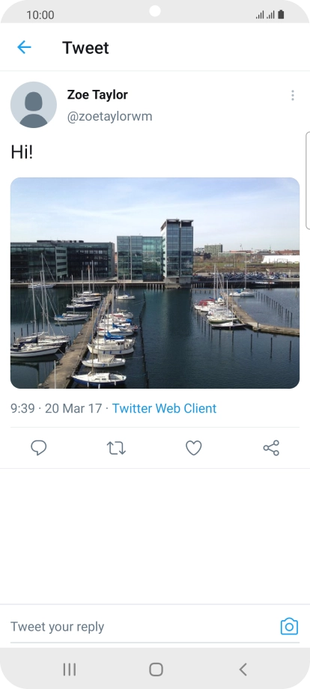
Task: Open Zoe Taylor's profile avatar
Action: click(34, 105)
